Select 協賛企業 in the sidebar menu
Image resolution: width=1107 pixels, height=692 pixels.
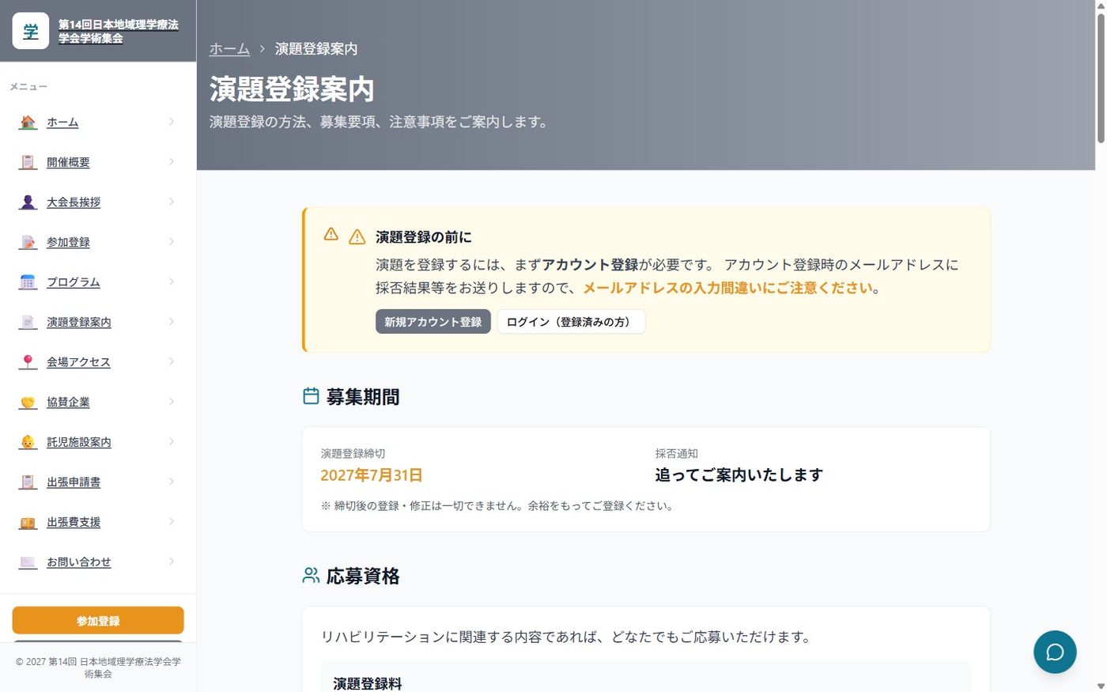pos(68,402)
